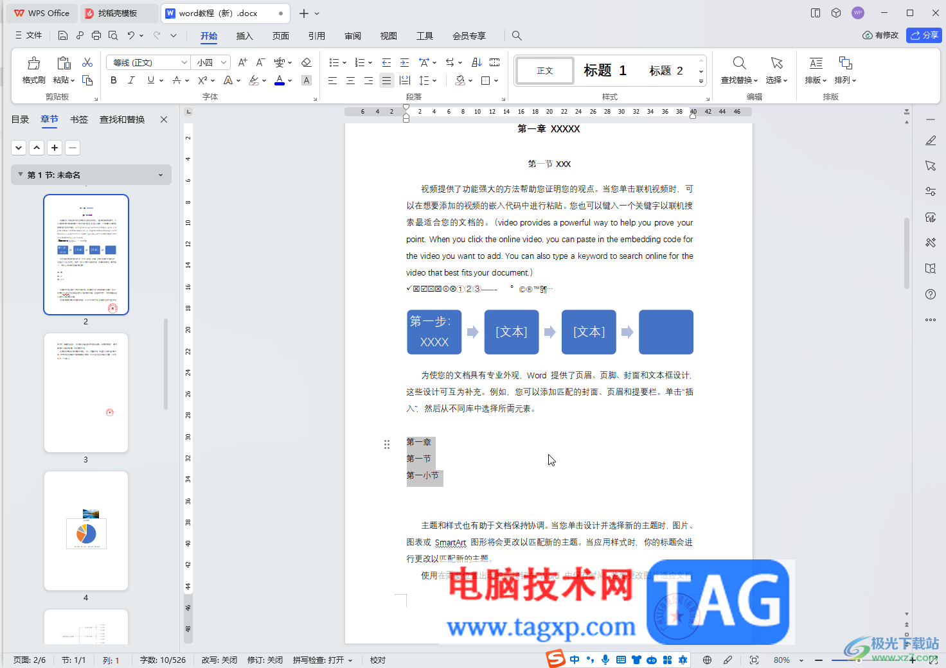Increase font size with the A+ icon
Screen dimensions: 946x668
tap(242, 62)
